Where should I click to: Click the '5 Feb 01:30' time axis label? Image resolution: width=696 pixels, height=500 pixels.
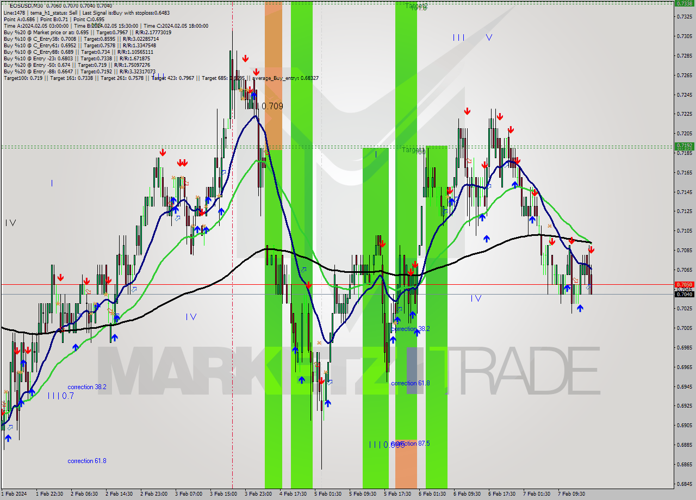pos(328,494)
